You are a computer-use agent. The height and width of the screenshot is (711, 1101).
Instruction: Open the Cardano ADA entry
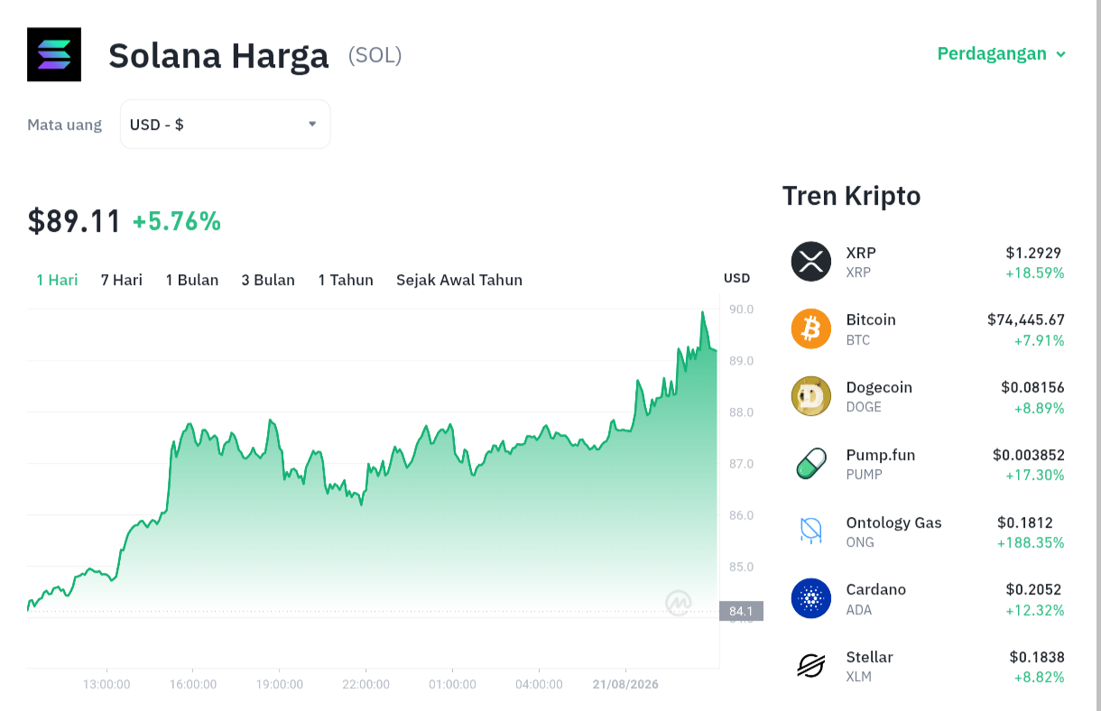click(928, 598)
